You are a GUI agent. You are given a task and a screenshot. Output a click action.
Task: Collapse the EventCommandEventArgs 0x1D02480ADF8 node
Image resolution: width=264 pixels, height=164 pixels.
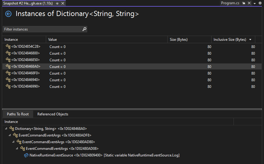10,135
